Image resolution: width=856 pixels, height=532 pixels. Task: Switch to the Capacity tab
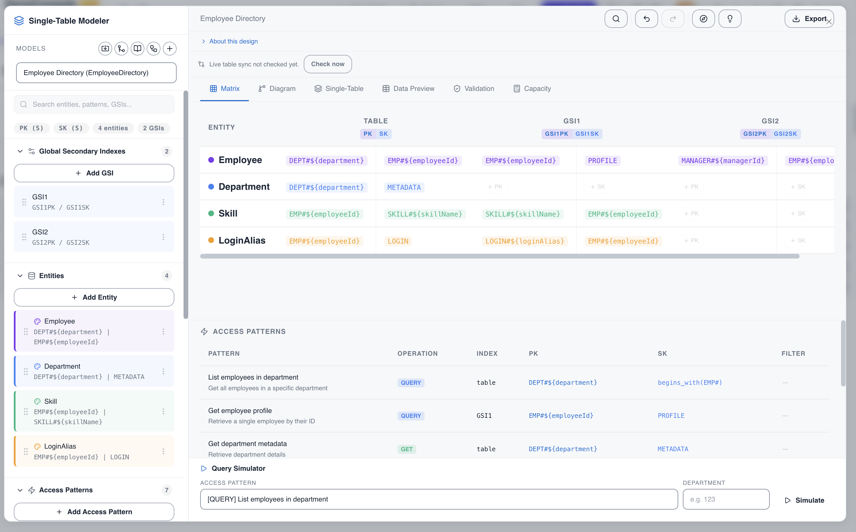click(x=532, y=89)
